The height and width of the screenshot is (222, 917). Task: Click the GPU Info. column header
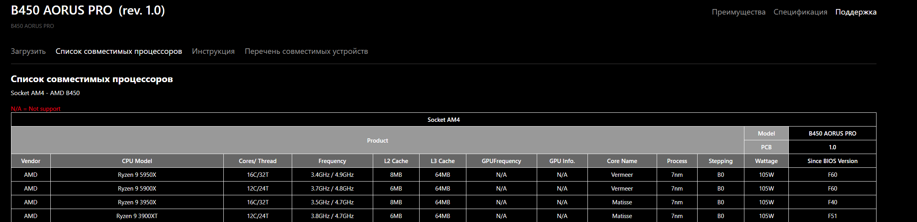562,161
